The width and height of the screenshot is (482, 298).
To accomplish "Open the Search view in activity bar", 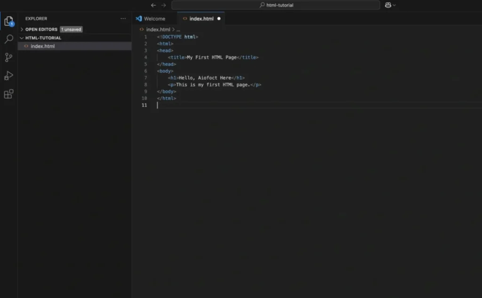I will coord(8,39).
